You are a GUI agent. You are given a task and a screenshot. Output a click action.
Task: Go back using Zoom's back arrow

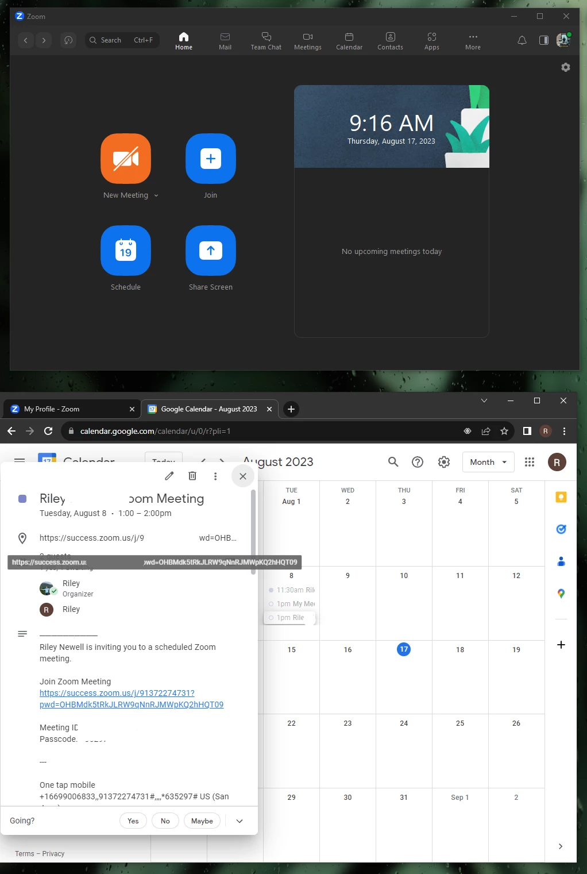(x=26, y=40)
